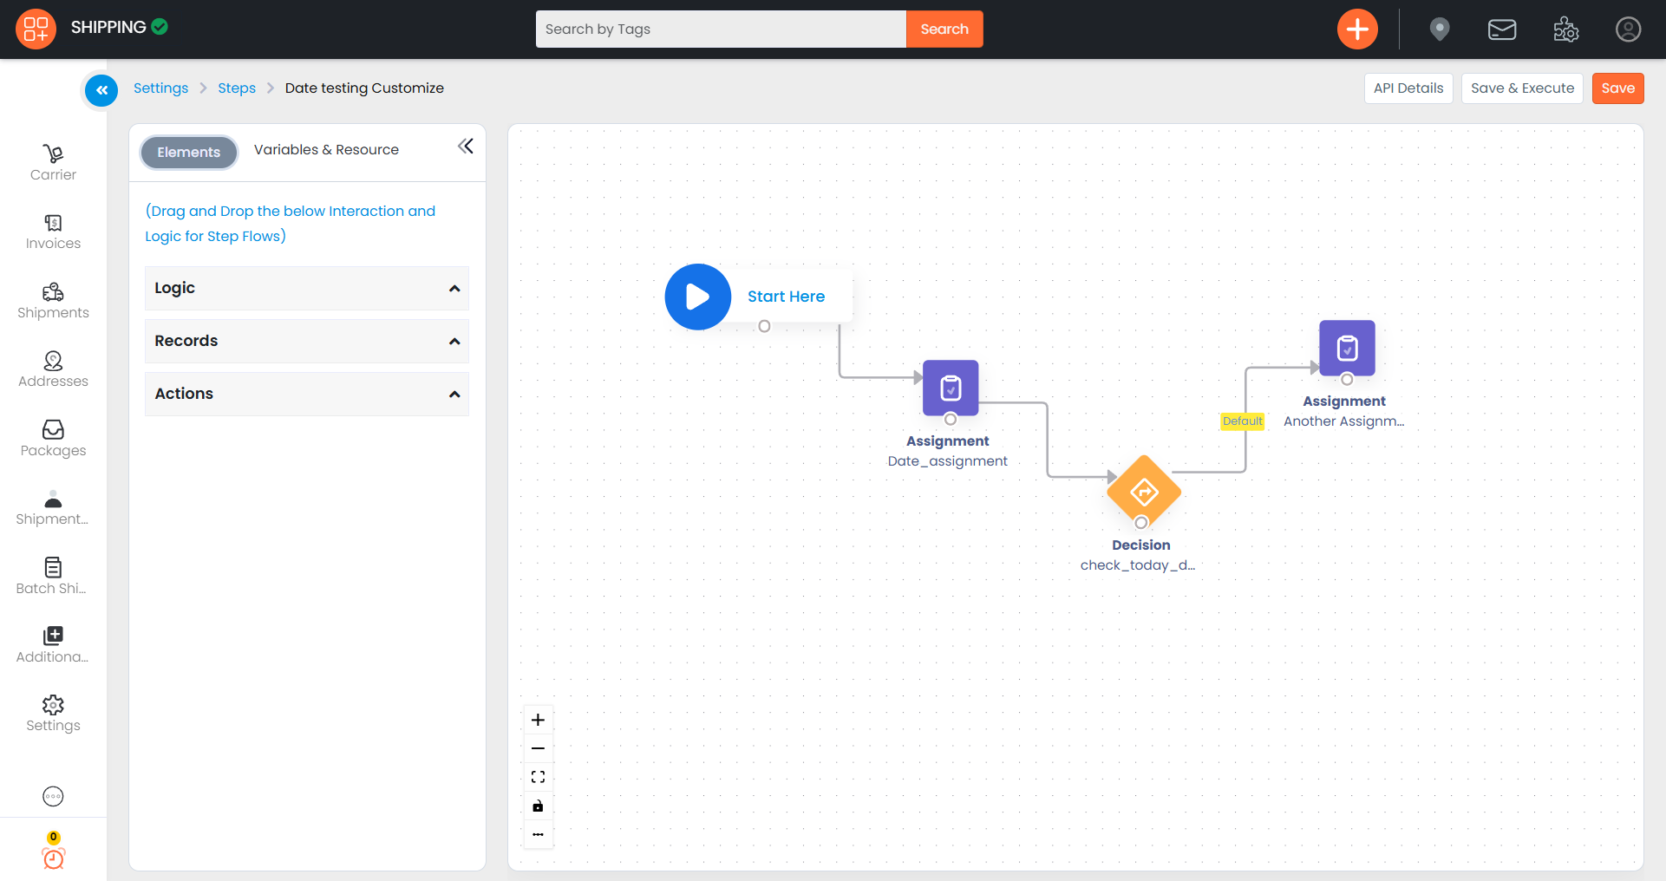Click the Date_assignment node connector handle
Screen dimensions: 1666x881
[951, 420]
